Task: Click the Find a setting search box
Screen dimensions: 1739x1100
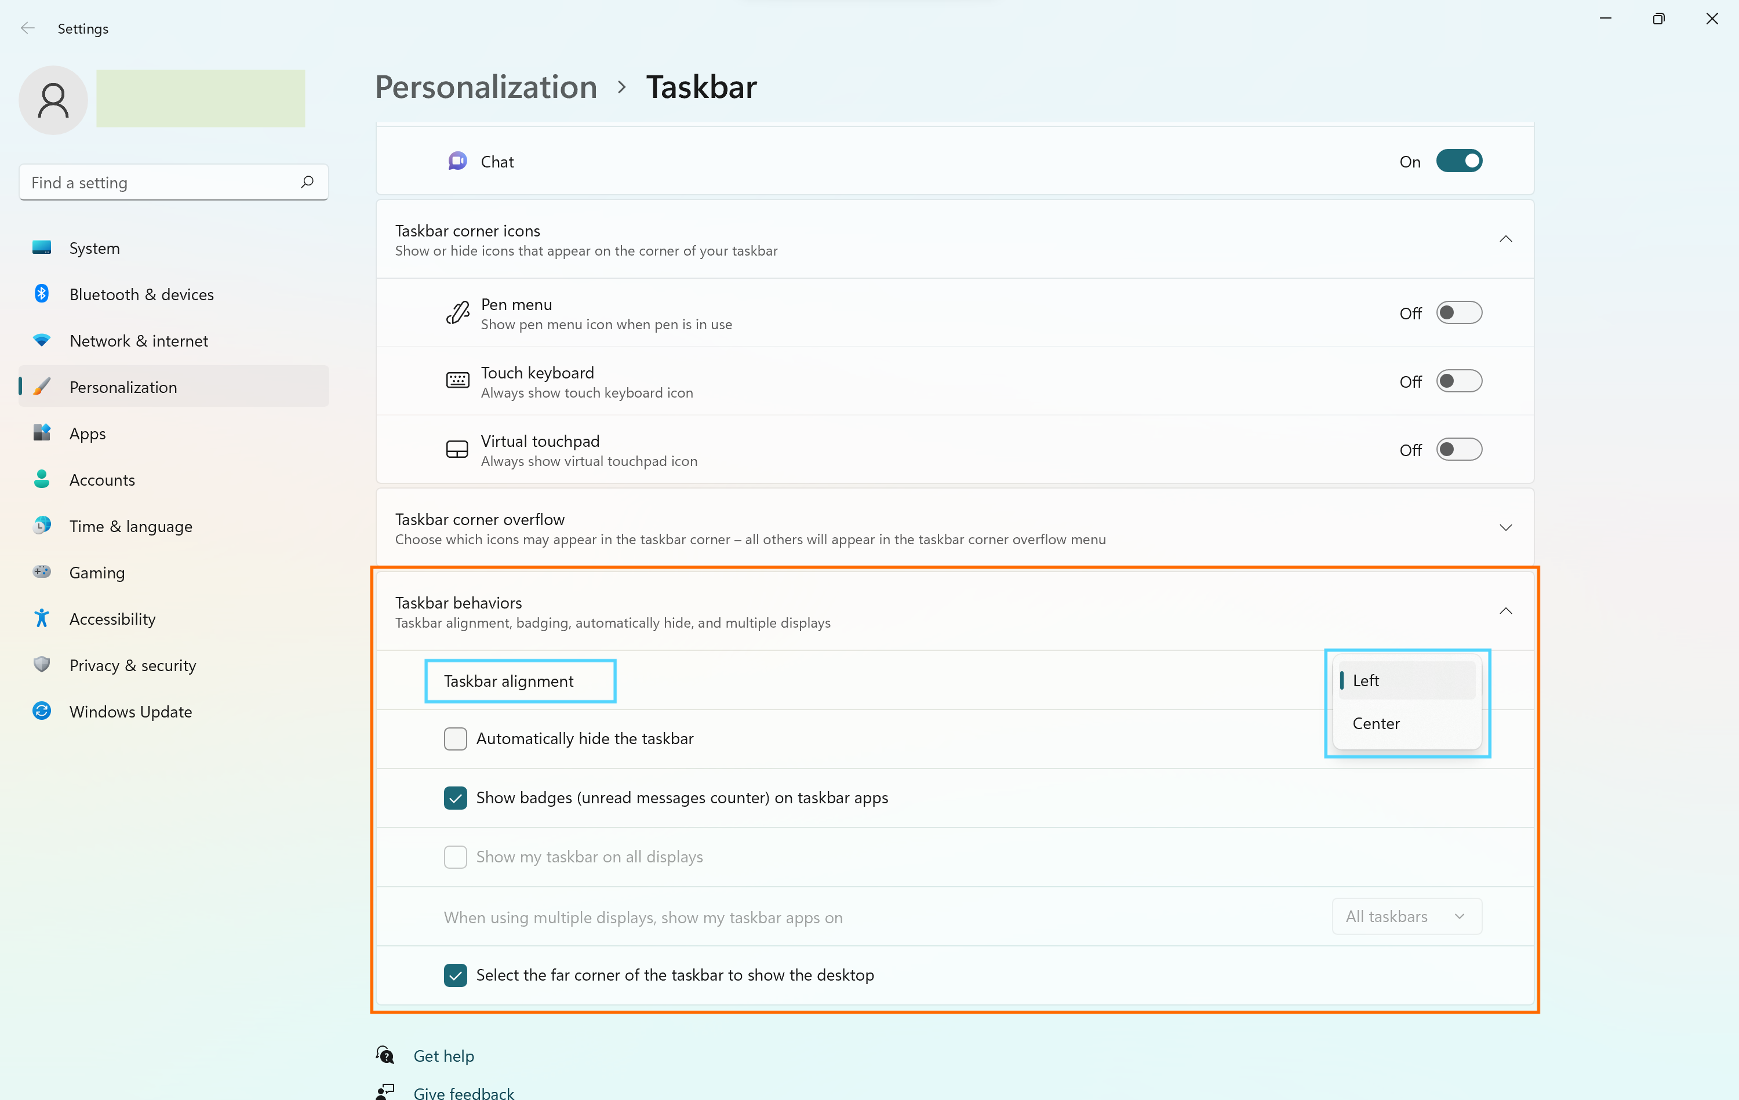Action: tap(162, 183)
